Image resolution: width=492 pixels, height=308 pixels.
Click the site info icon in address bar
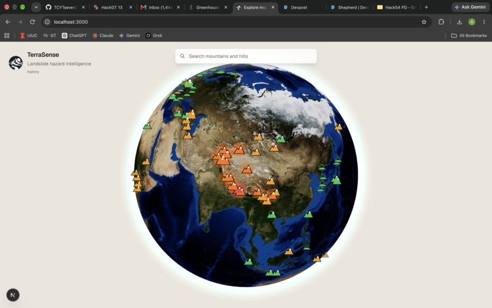(x=47, y=21)
